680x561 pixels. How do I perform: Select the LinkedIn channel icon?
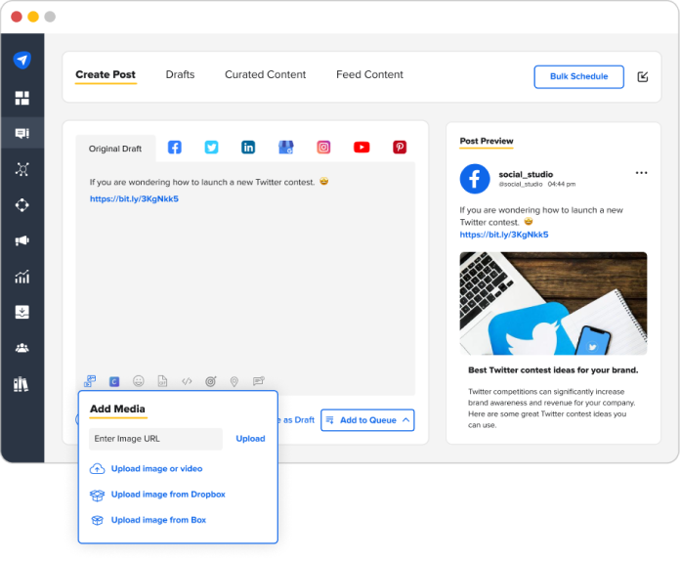point(248,147)
